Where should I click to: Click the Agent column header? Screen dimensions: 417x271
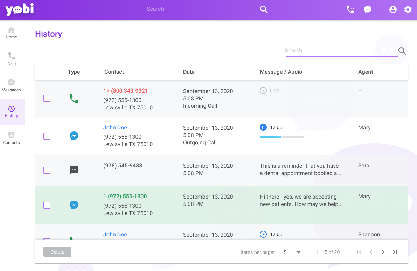pos(366,72)
